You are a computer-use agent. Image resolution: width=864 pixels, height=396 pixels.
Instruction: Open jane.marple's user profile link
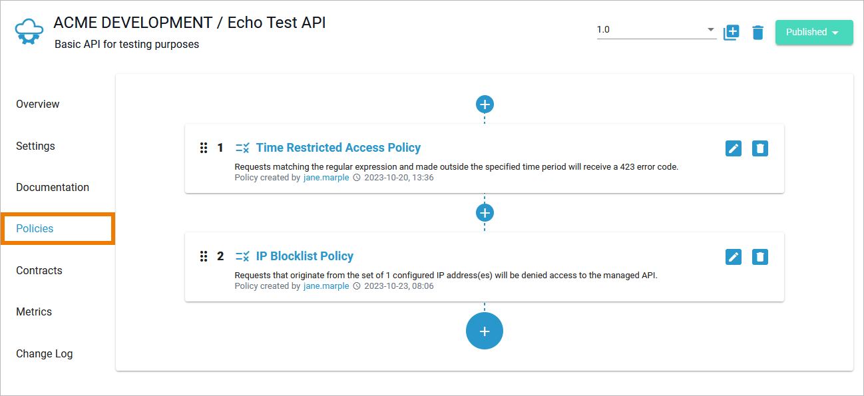pos(325,177)
